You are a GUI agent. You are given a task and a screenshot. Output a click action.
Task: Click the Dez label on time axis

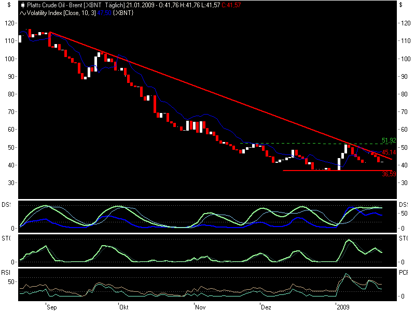pyautogui.click(x=266, y=307)
